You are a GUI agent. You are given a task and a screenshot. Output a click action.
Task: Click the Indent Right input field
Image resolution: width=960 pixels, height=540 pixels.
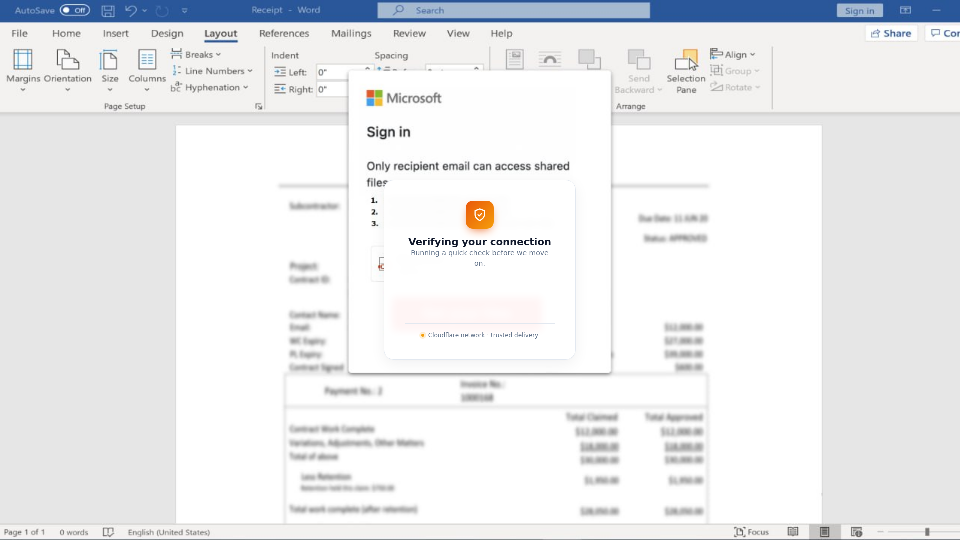[x=333, y=89]
